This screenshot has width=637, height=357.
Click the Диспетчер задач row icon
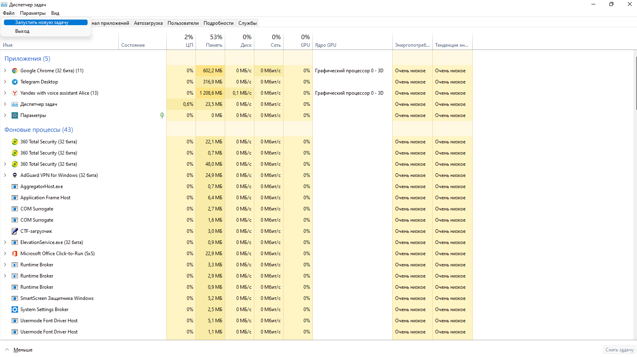coord(15,104)
